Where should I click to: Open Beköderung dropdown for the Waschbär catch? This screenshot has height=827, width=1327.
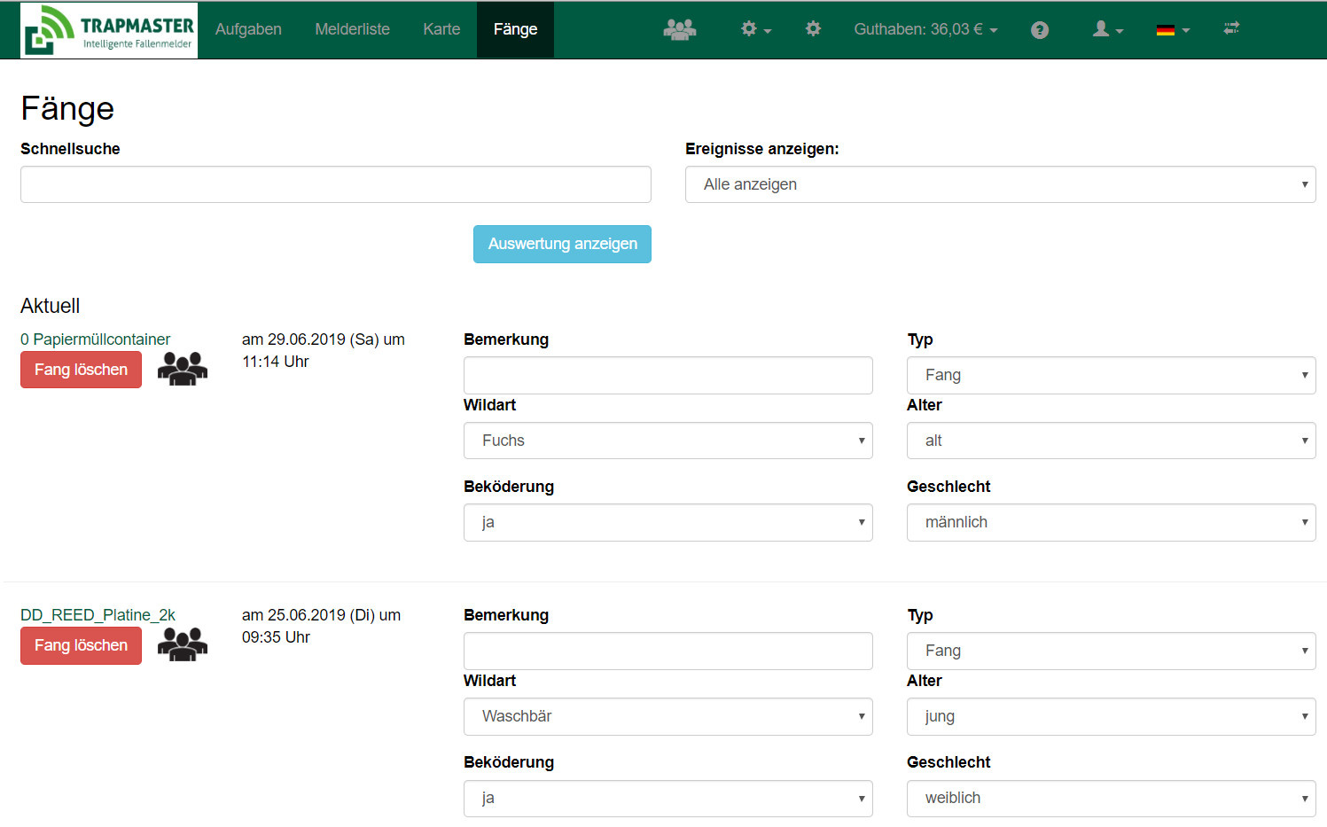(x=668, y=798)
